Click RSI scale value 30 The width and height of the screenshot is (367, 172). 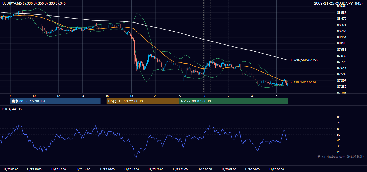339,146
